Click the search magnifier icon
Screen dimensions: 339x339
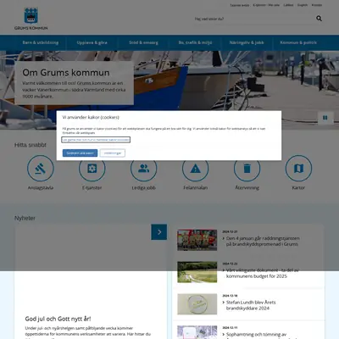(x=319, y=19)
